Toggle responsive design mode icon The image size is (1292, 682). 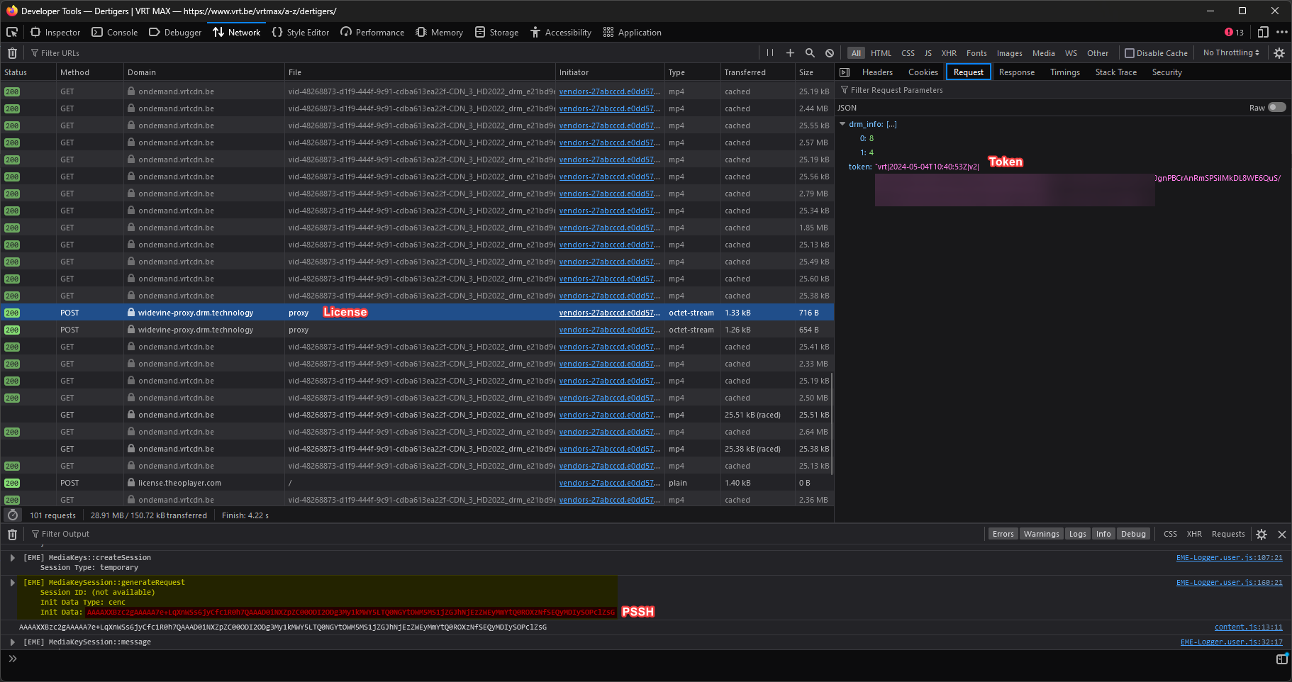pyautogui.click(x=1263, y=33)
